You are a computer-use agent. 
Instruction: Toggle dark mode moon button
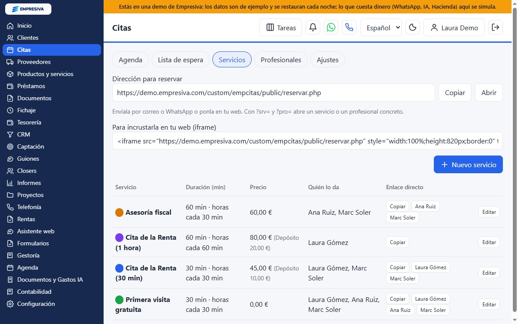413,28
